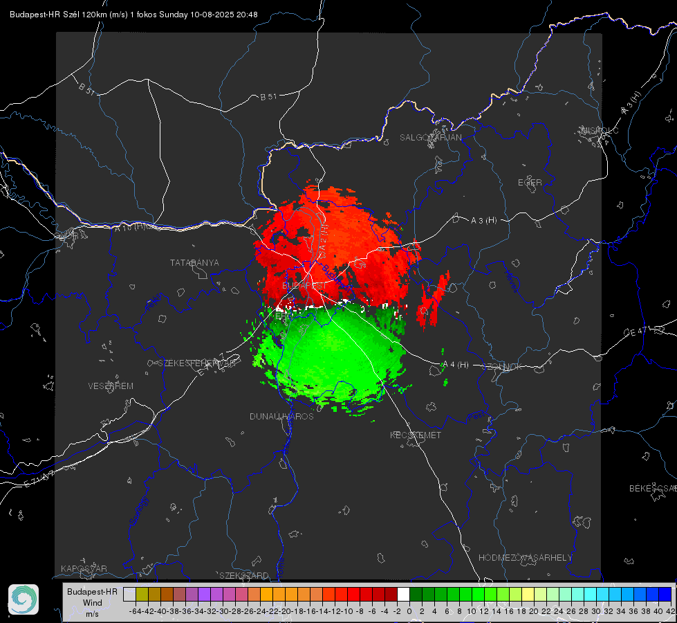Click the A 4 (H) road label
The height and width of the screenshot is (623, 677).
[x=456, y=365]
